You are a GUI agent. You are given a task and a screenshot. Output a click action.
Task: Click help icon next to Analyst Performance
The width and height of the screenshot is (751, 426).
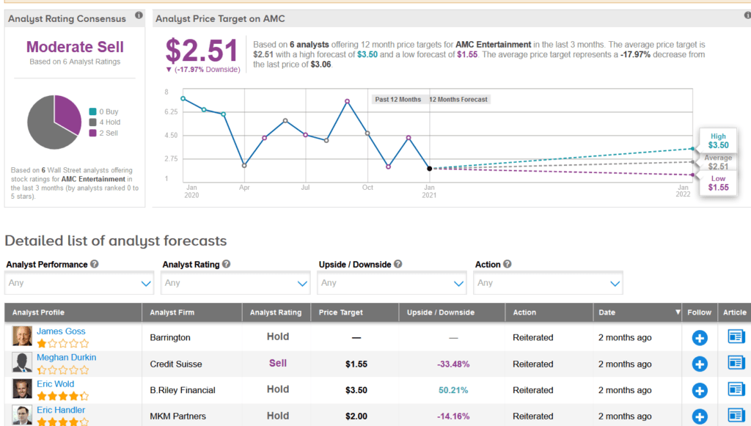click(95, 264)
